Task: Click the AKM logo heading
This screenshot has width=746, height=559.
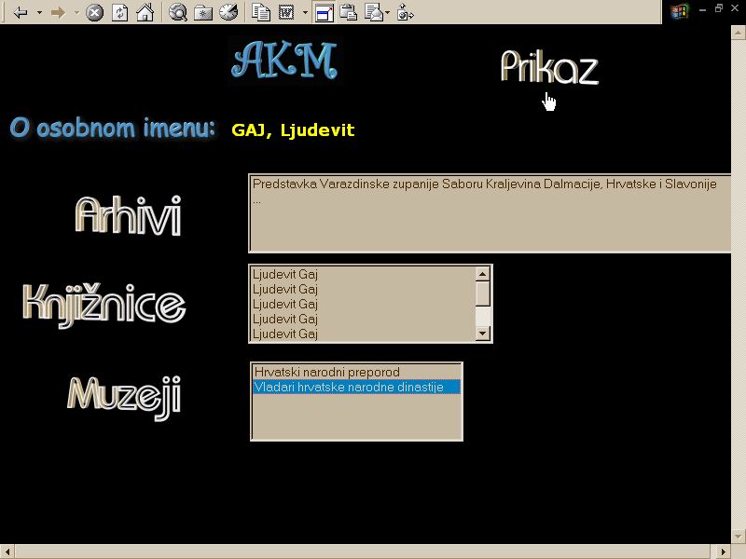Action: (284, 61)
